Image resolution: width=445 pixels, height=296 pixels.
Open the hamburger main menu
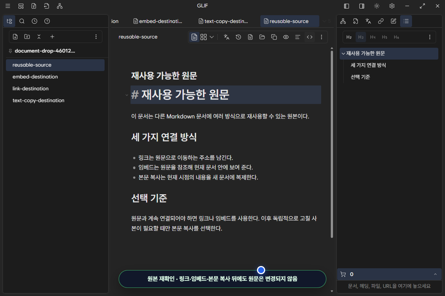8,6
